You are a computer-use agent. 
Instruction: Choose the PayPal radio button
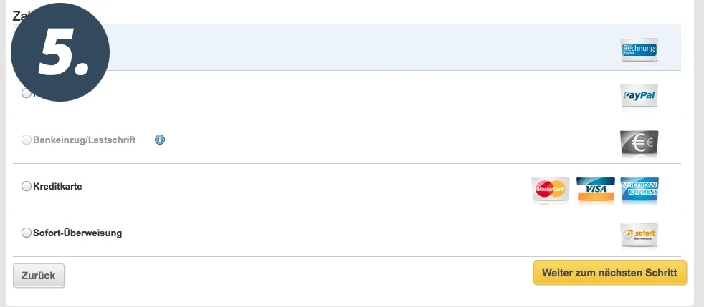[x=26, y=93]
